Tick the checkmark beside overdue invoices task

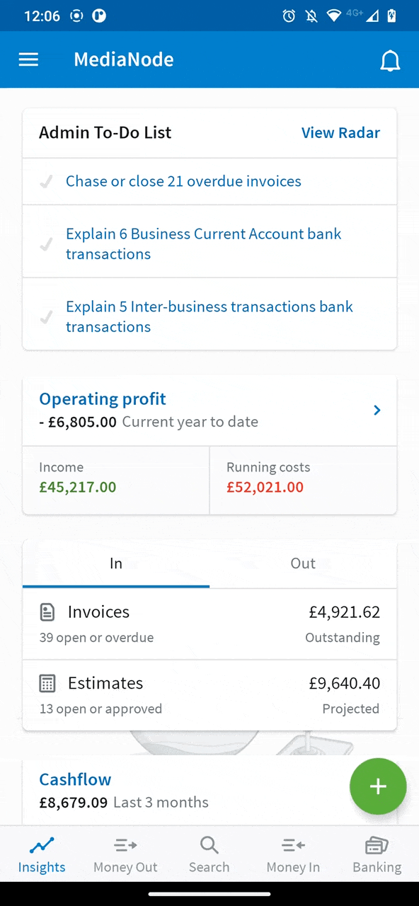[46, 182]
